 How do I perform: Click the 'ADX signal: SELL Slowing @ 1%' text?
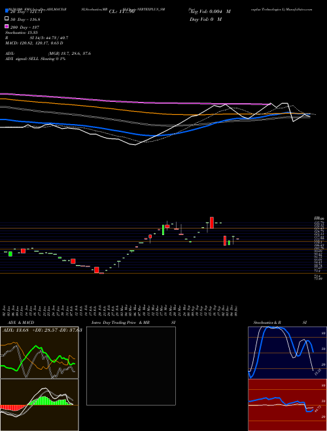pyautogui.click(x=35, y=59)
